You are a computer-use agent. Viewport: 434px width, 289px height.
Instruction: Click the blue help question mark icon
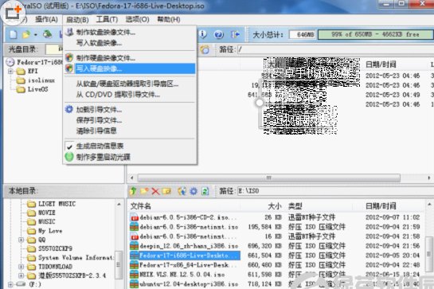pyautogui.click(x=219, y=34)
